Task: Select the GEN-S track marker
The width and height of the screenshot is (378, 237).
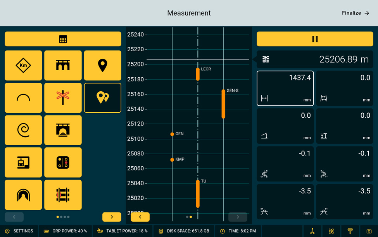Action: pos(223,104)
